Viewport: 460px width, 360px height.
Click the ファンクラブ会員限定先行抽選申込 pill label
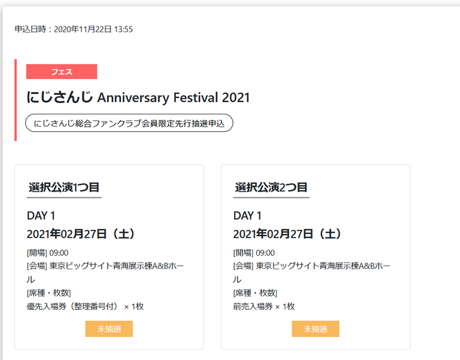[x=129, y=123]
